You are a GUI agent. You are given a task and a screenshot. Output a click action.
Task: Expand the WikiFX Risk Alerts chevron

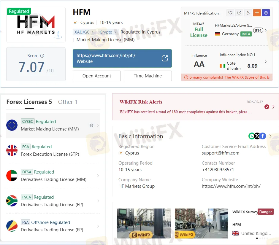pos(273,107)
